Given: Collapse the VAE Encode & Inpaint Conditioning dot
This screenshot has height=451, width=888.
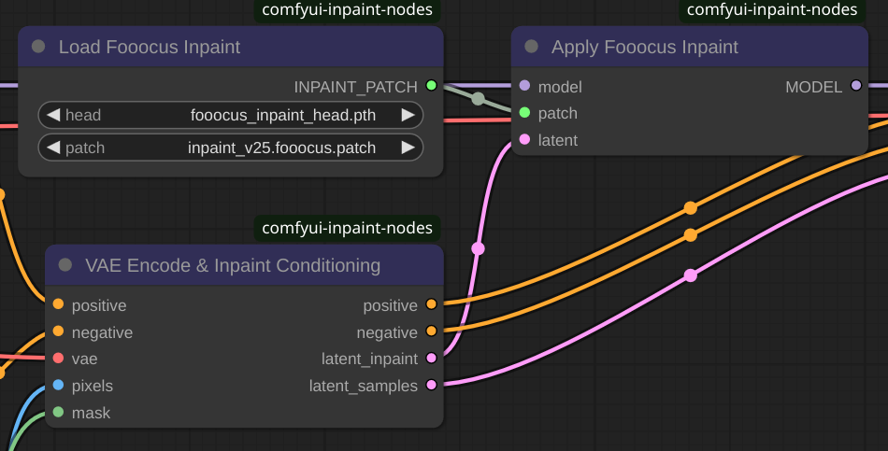Looking at the screenshot, I should pos(65,265).
